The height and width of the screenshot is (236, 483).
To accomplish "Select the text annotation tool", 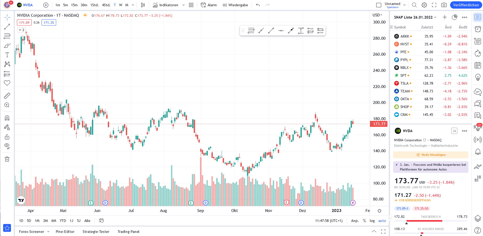I will 7,55.
